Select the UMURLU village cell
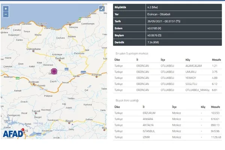The image size is (225, 150). 191,72
